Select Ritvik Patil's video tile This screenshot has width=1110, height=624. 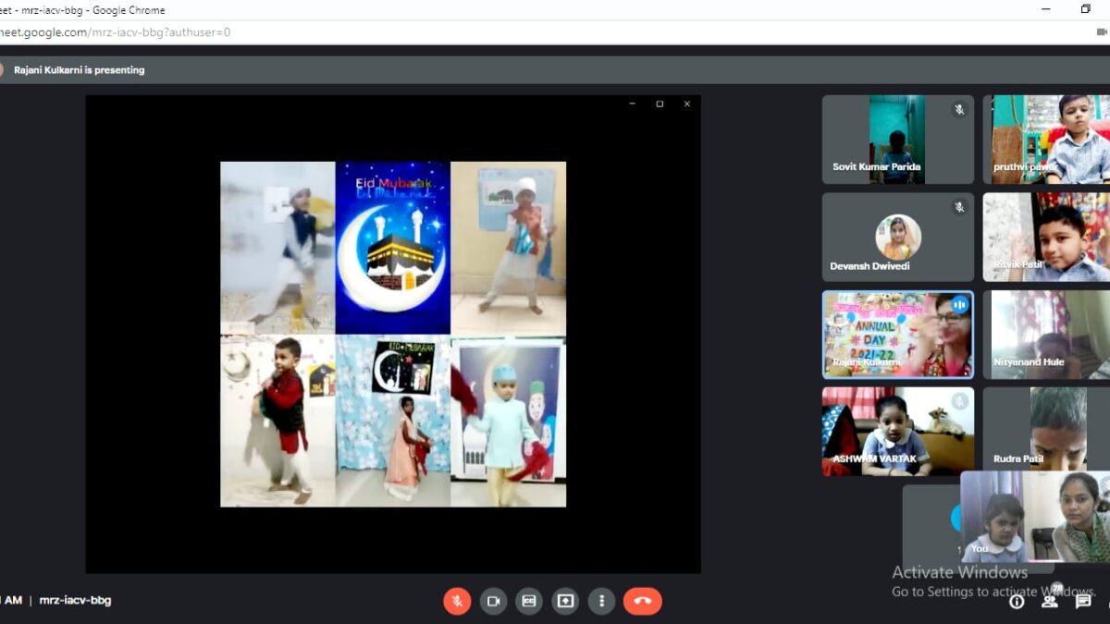(1046, 237)
